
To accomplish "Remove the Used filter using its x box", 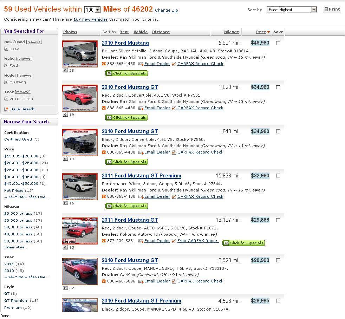I will click(x=6, y=49).
